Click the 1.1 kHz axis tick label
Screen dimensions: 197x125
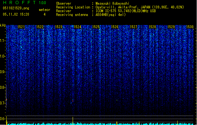click(3, 41)
